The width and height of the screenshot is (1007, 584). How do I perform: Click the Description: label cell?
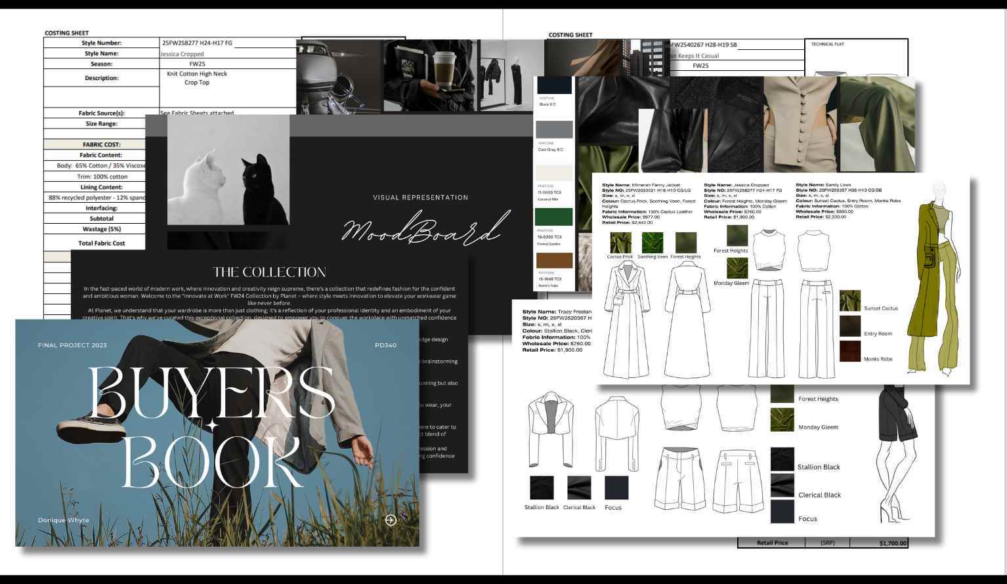pos(102,77)
